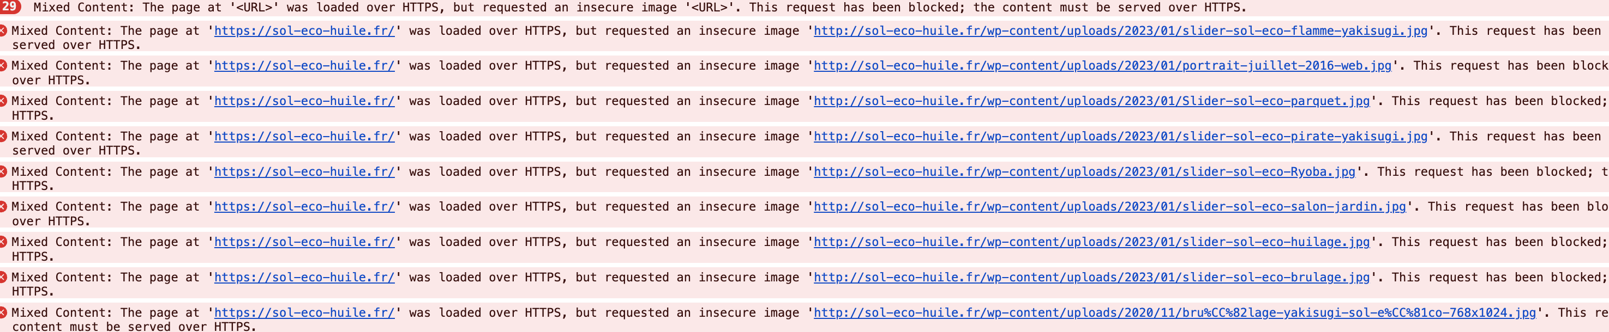Click error icon beside Slider-sol-eco-parquet message

(3, 100)
